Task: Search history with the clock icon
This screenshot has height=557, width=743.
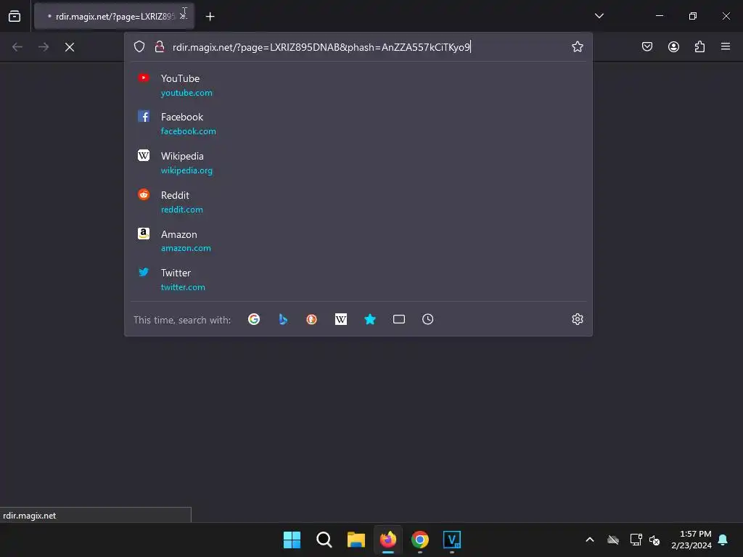Action: click(428, 319)
